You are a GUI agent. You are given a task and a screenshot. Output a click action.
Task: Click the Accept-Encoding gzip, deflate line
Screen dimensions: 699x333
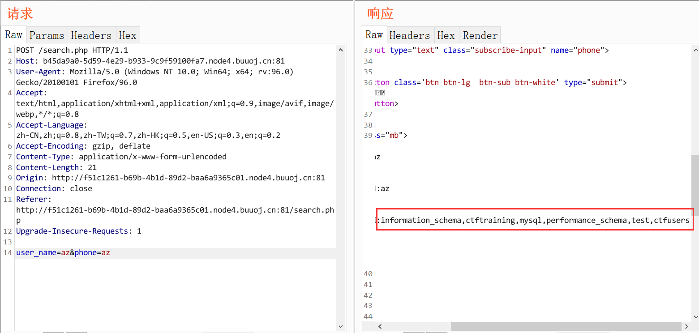coord(83,146)
